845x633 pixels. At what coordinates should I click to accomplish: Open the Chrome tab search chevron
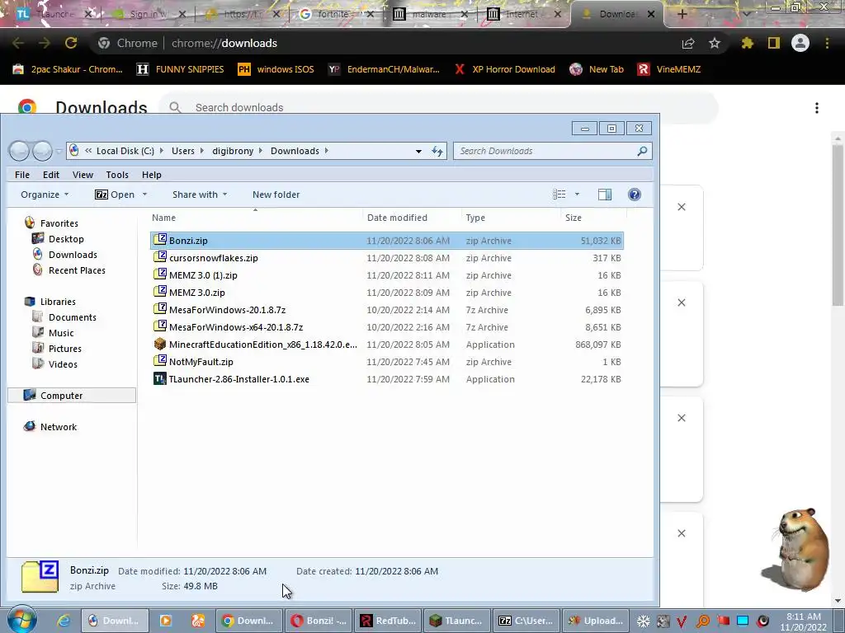[746, 14]
